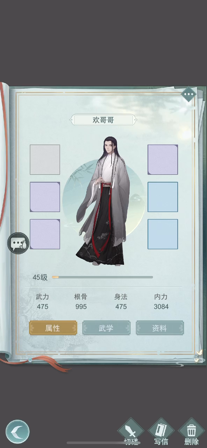Image resolution: width=207 pixels, height=448 pixels.
Task: Tap the 切磋 sword icon
Action: (130, 432)
